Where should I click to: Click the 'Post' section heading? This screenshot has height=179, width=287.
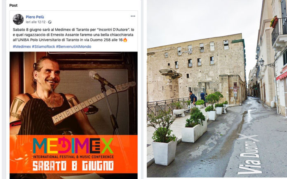tap(13, 5)
